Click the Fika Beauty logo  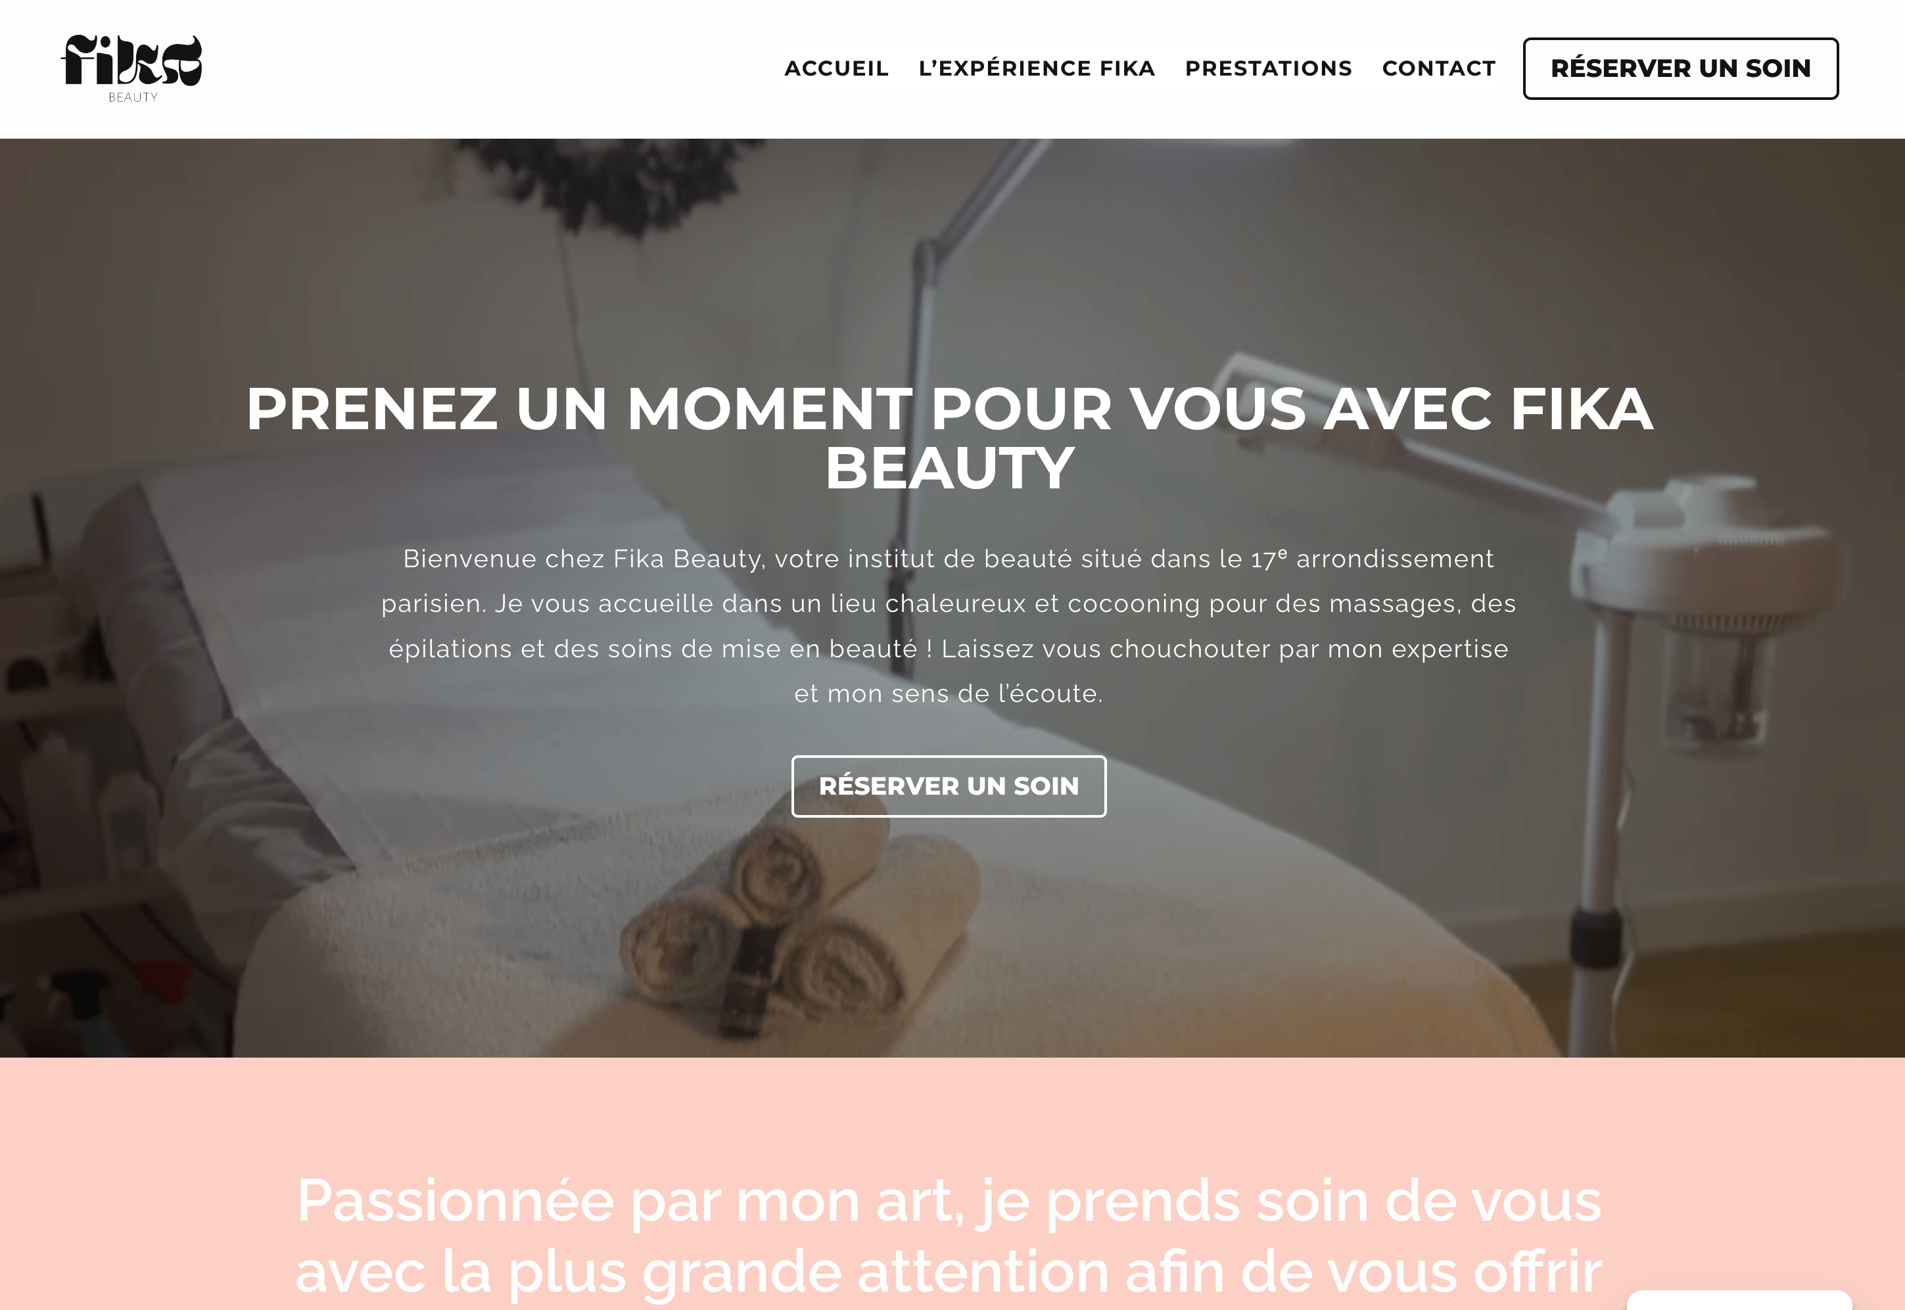[132, 68]
